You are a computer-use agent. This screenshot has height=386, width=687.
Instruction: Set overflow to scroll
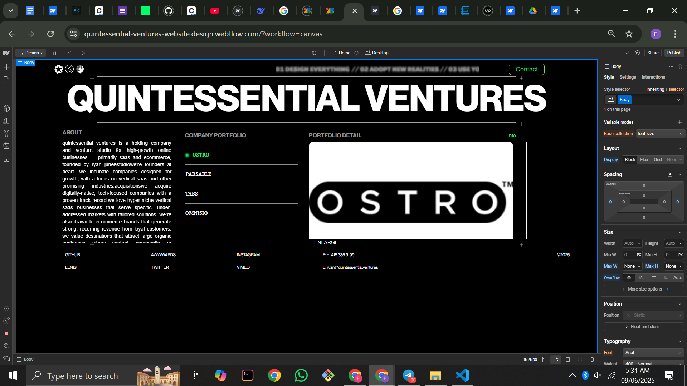coord(666,278)
